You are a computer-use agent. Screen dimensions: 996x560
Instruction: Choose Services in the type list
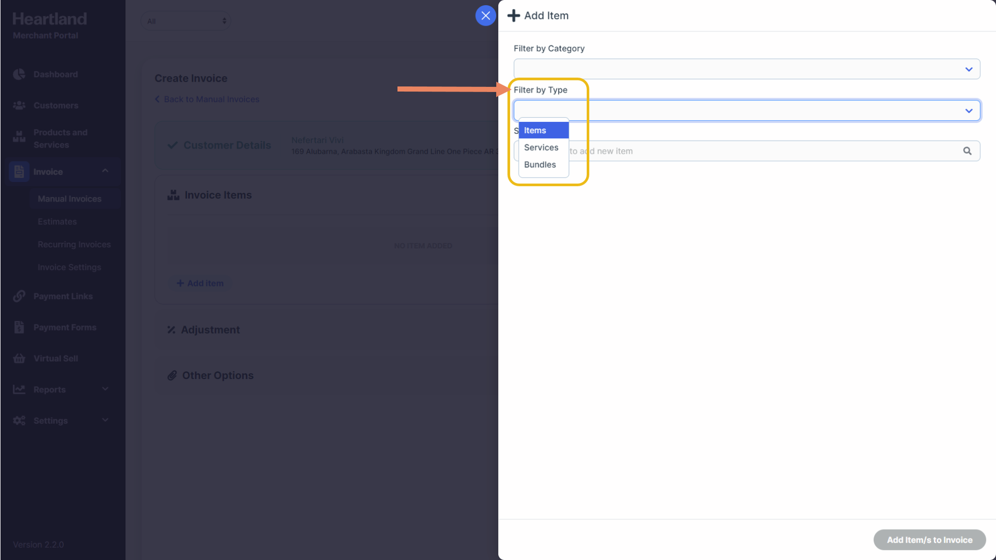click(x=541, y=147)
